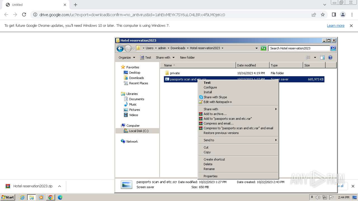Open address bar history dropdown arrow
358x201 pixels.
256,48
